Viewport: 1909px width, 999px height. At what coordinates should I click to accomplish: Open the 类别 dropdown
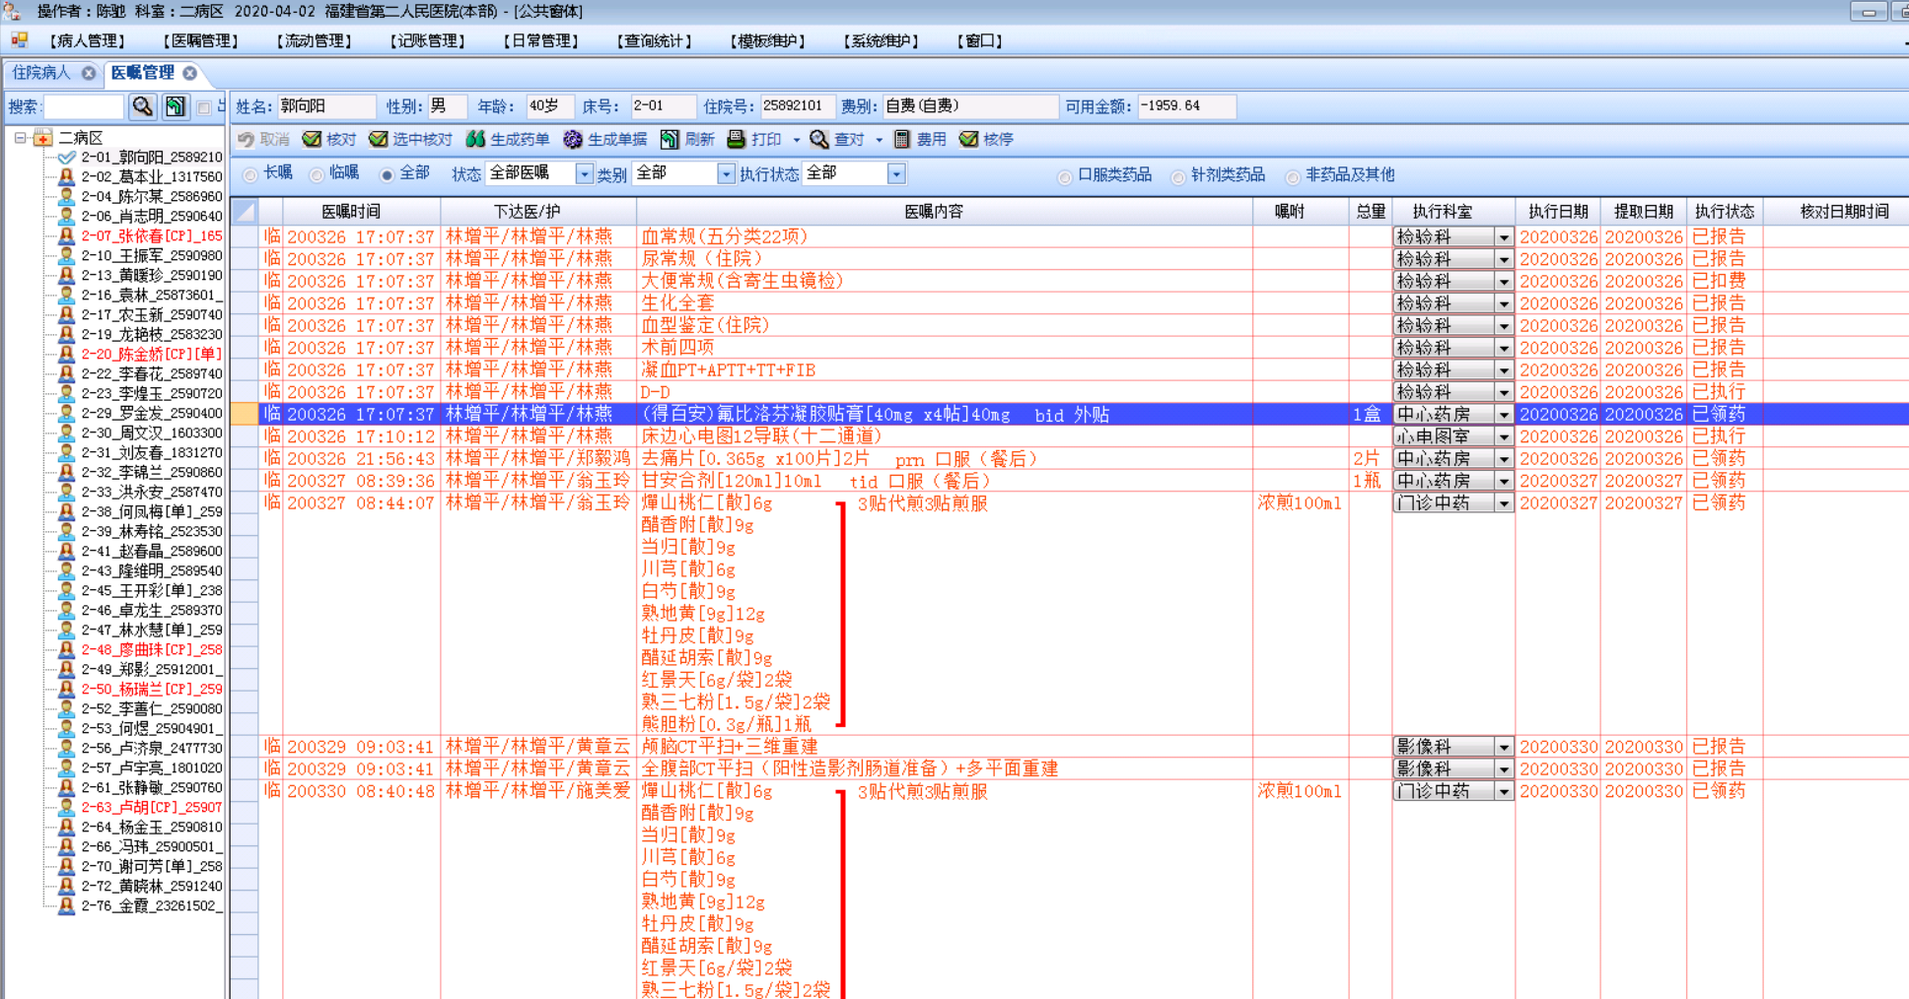point(726,174)
